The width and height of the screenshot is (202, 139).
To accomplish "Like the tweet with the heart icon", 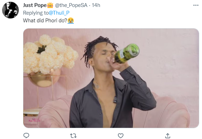I will tap(121, 136).
